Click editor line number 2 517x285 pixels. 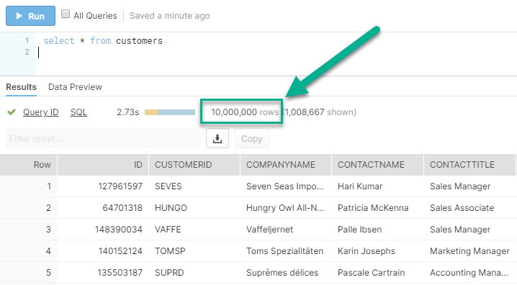pos(27,52)
